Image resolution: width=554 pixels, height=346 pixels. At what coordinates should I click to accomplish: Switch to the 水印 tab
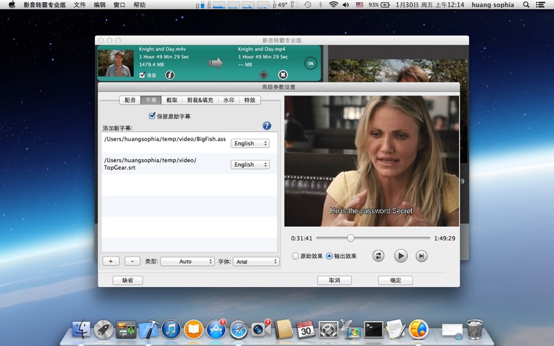coord(229,100)
